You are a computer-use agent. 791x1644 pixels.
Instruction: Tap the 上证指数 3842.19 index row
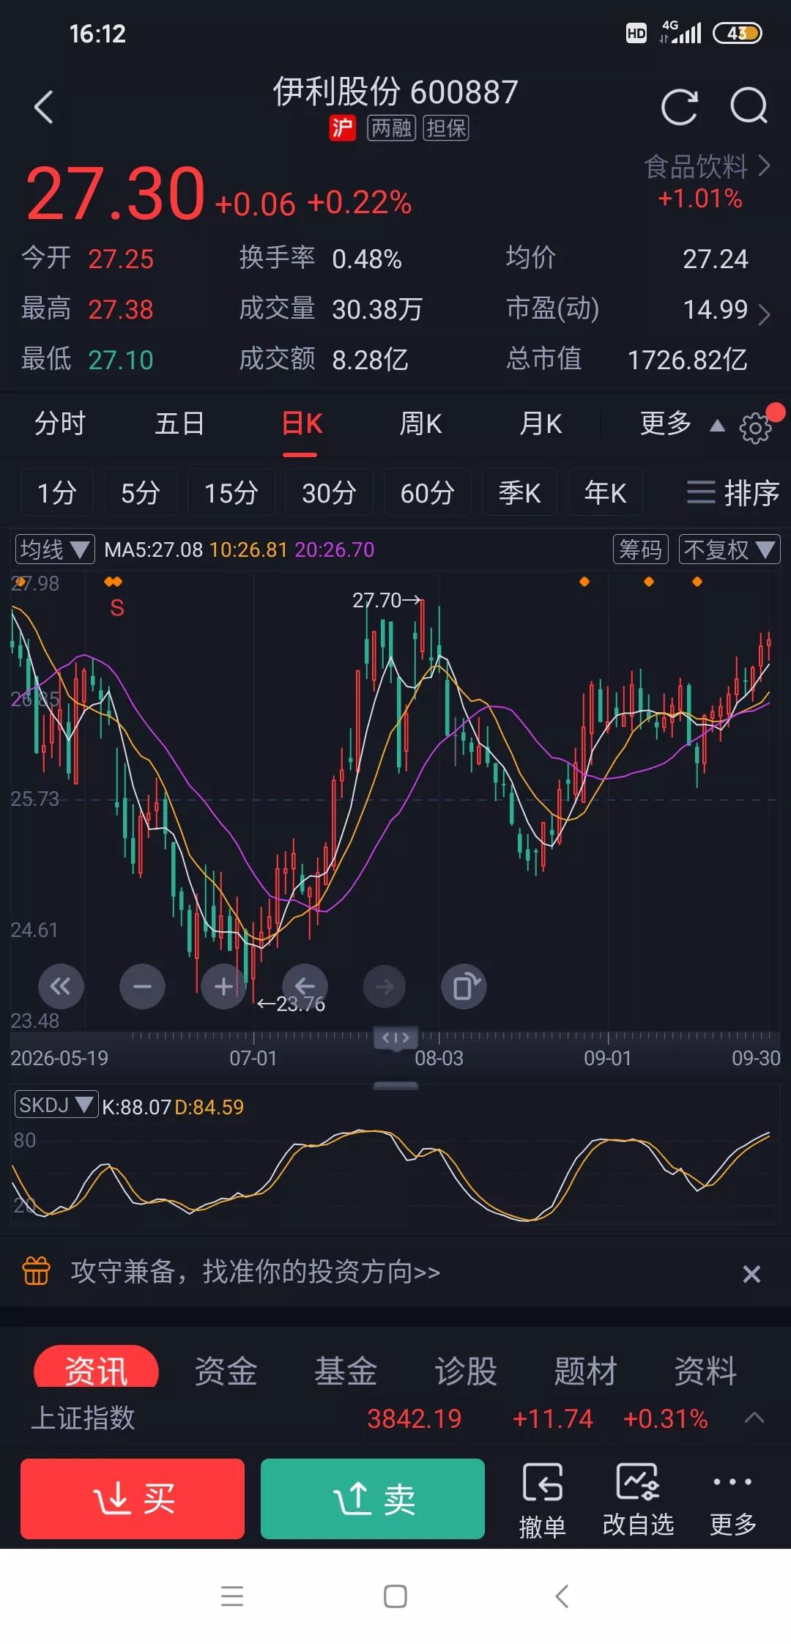[395, 1418]
